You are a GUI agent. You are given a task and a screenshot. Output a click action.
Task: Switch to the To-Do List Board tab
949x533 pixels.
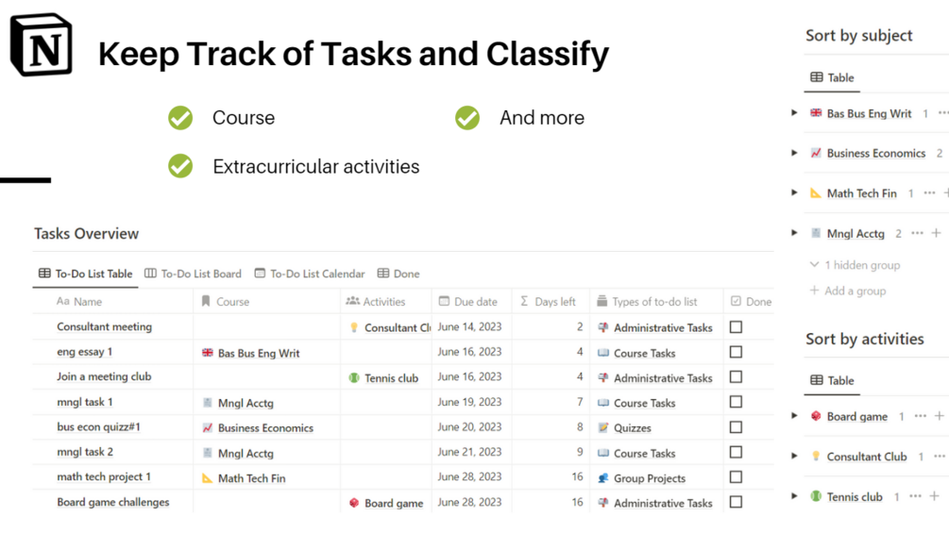tap(193, 274)
